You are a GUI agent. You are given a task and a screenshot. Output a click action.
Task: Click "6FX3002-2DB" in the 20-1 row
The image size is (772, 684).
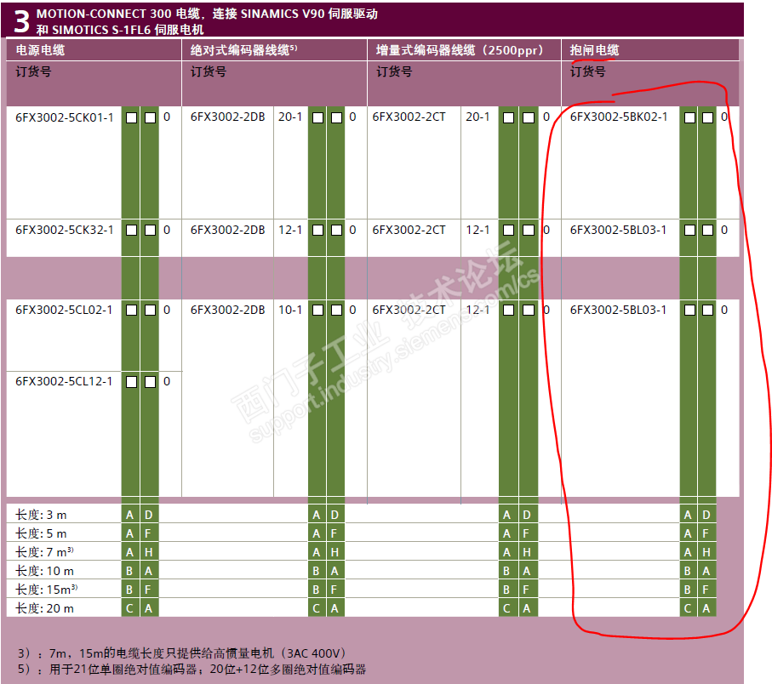227,117
